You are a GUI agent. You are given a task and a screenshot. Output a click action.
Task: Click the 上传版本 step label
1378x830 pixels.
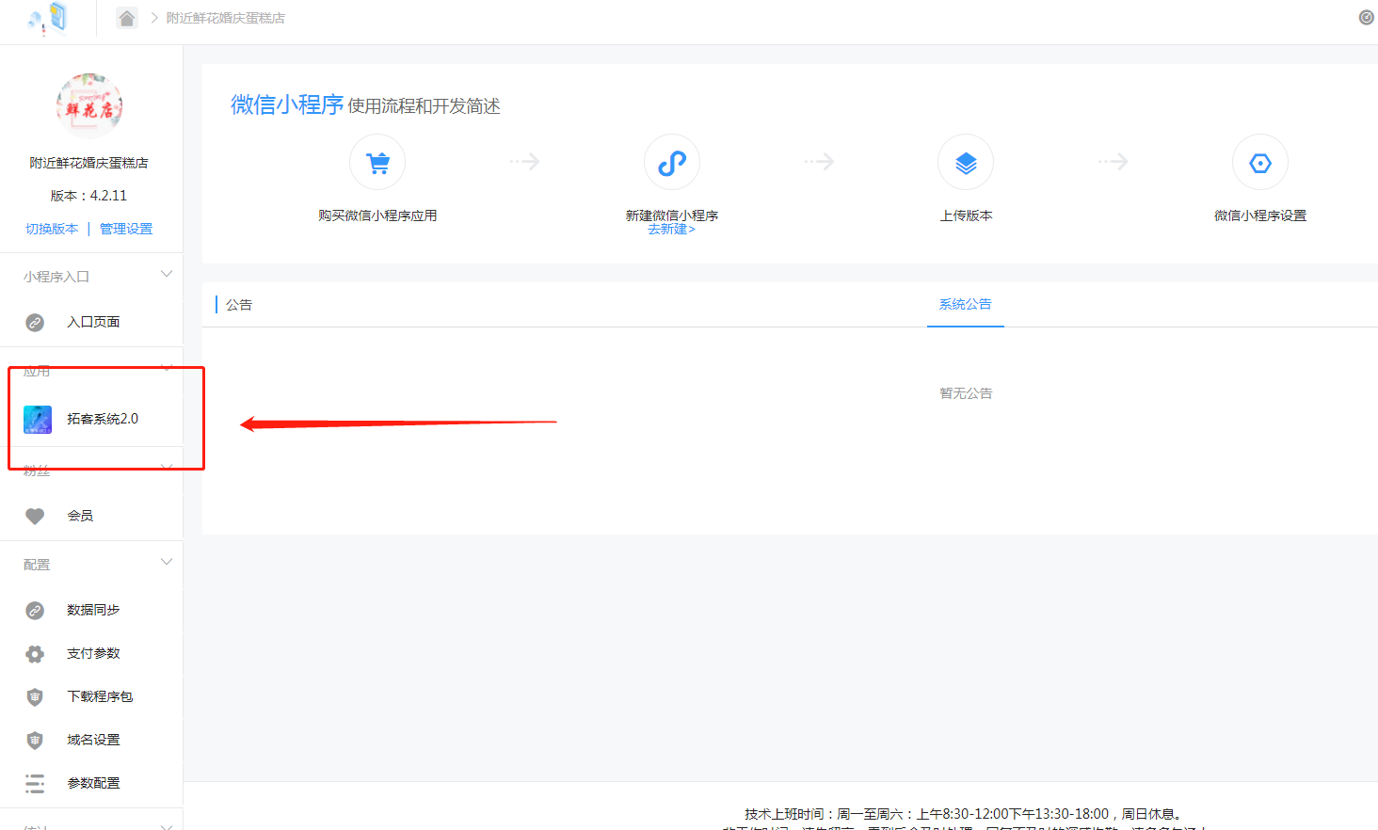(966, 215)
